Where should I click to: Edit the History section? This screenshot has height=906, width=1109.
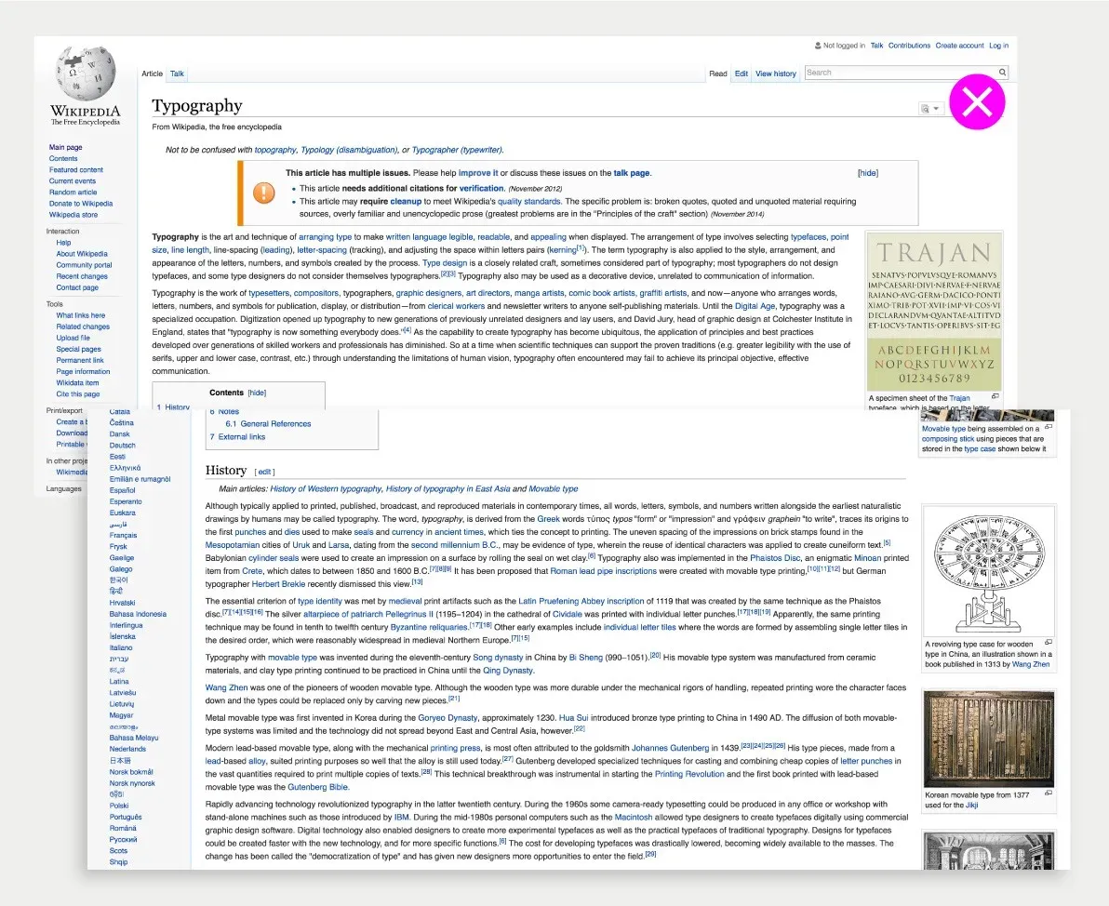264,472
